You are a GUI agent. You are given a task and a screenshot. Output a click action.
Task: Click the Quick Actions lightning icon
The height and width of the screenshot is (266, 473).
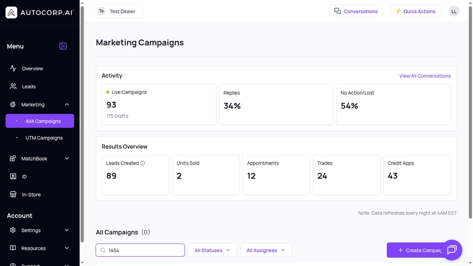399,11
